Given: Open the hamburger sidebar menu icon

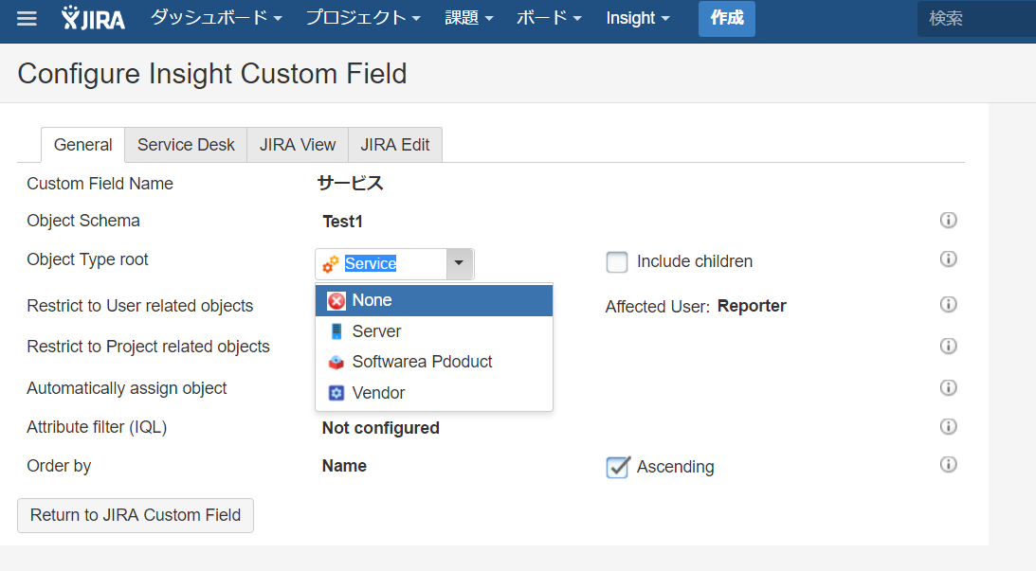Looking at the screenshot, I should (x=27, y=19).
